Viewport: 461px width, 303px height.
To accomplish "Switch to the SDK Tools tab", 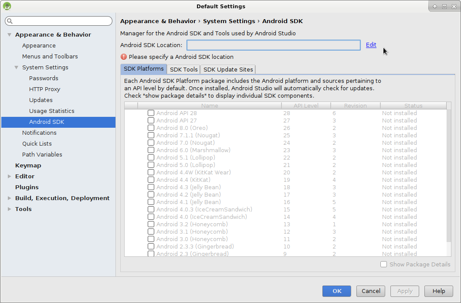I will click(183, 69).
